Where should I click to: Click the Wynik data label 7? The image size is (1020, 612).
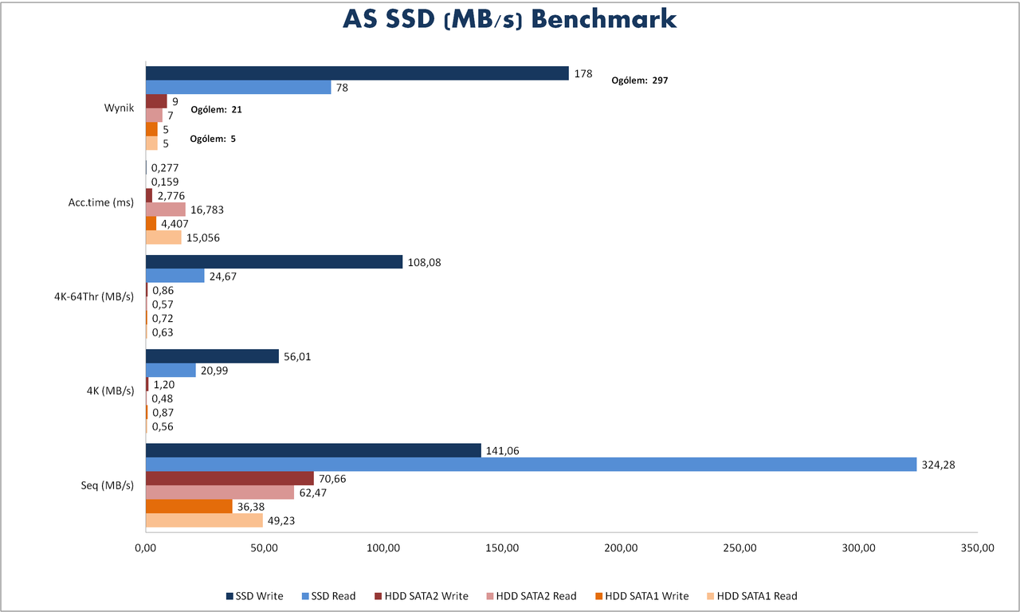170,116
